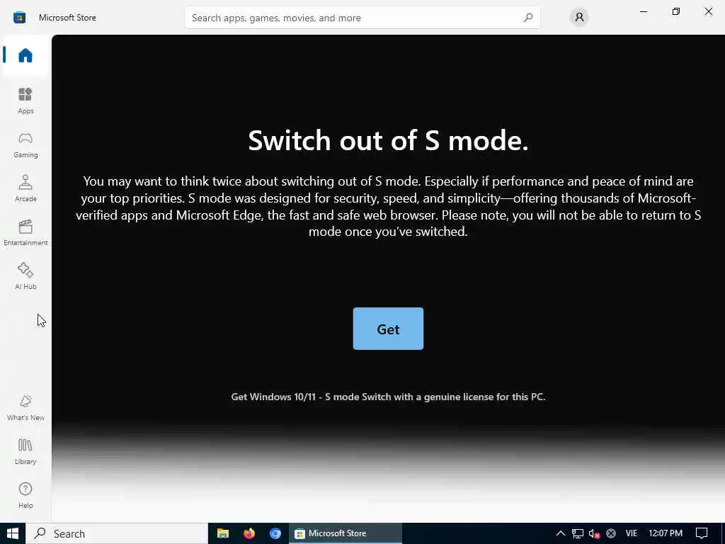
Task: Switch the VIE input language indicator
Action: [x=631, y=533]
